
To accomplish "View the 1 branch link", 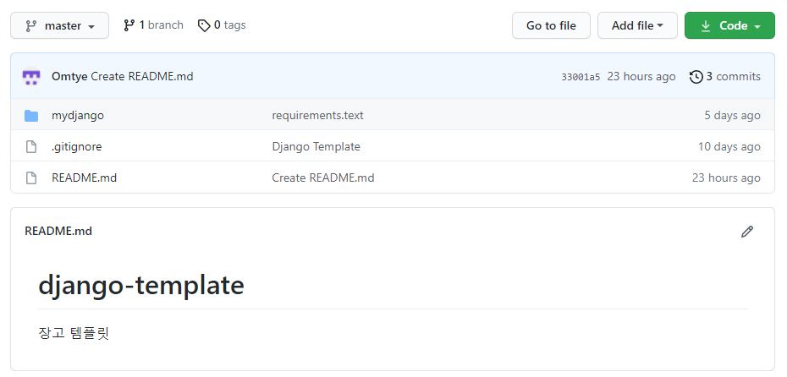I will point(153,25).
